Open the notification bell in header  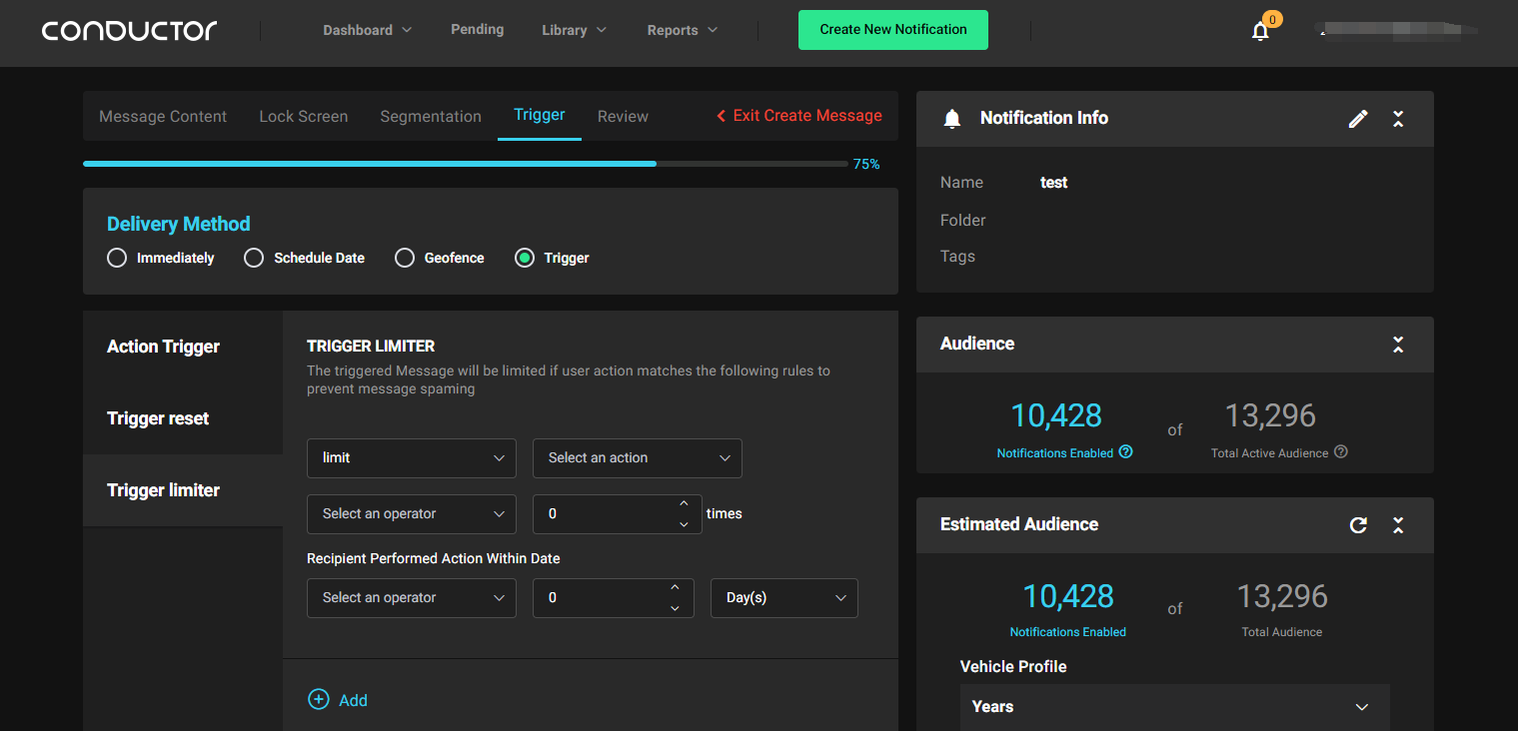pyautogui.click(x=1260, y=31)
